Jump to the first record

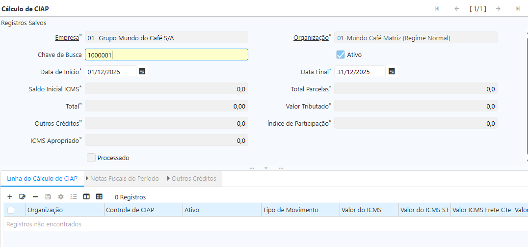click(x=437, y=9)
